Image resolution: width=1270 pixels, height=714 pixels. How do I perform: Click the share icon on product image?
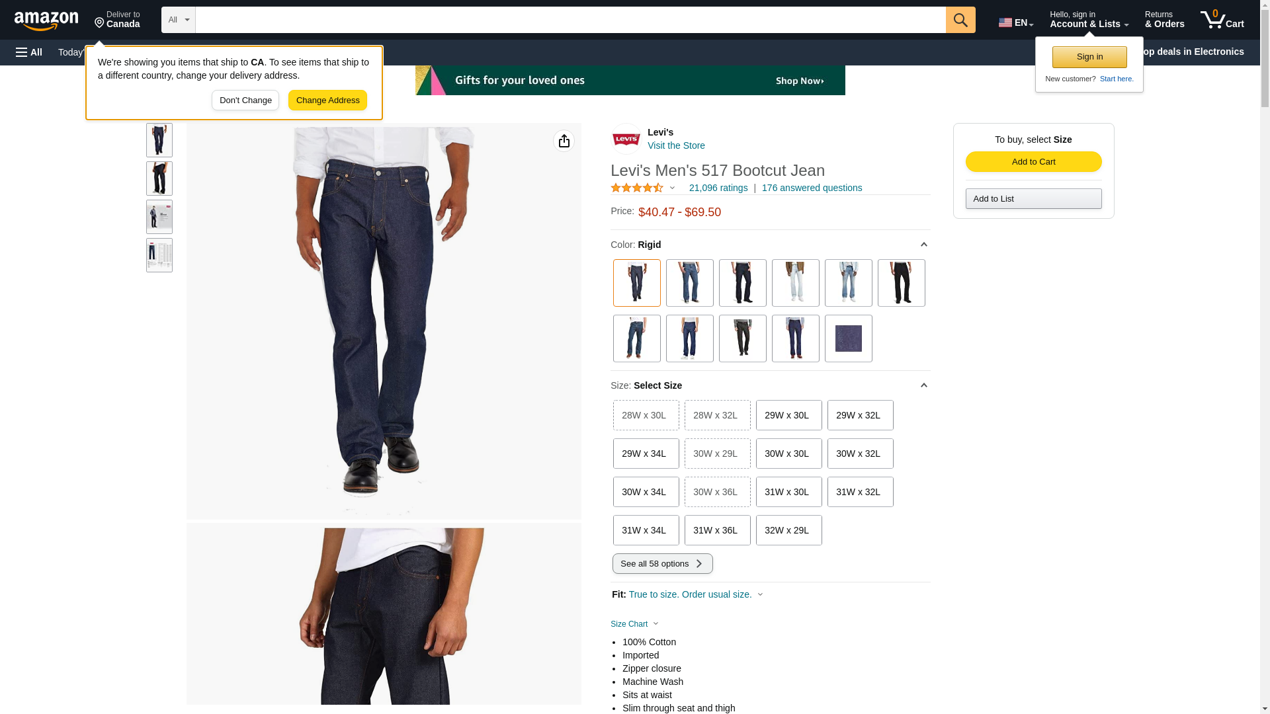point(564,141)
